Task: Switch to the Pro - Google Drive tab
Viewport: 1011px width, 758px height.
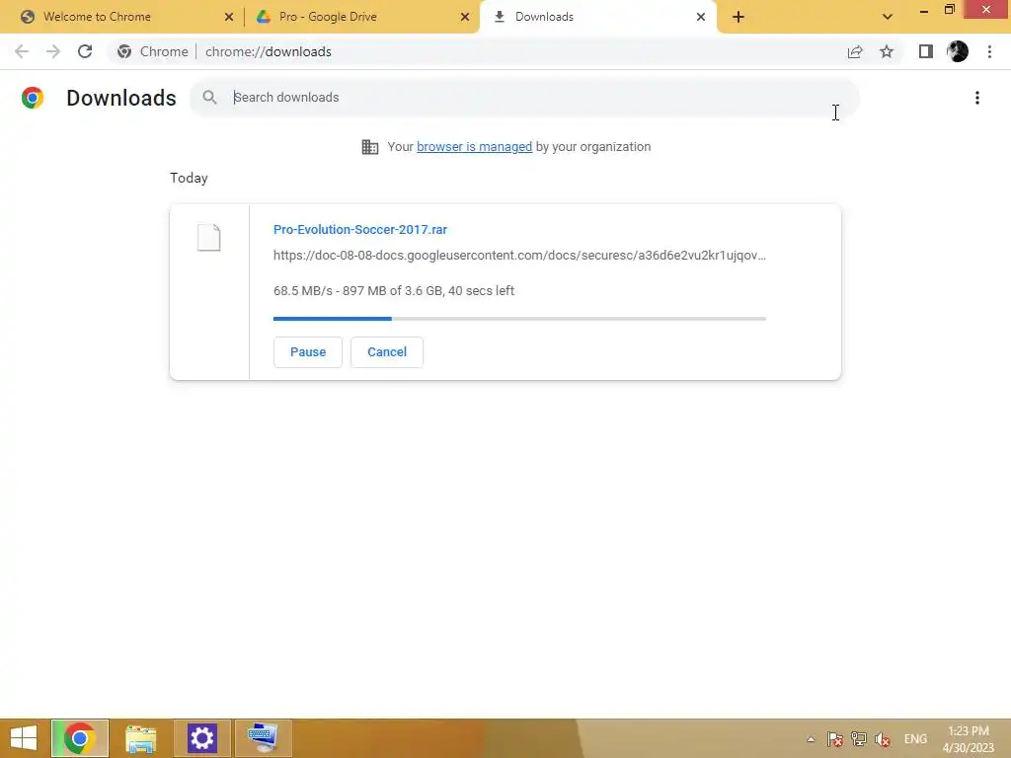Action: click(x=362, y=17)
